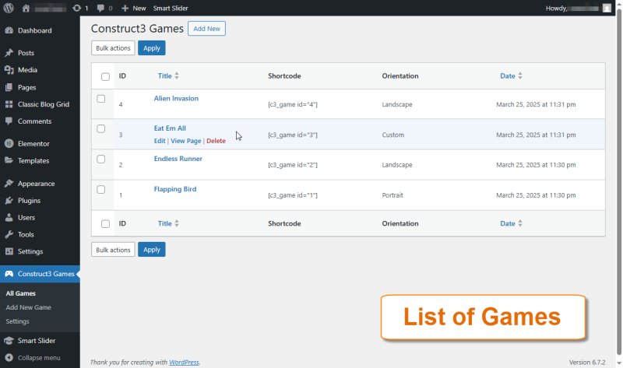The height and width of the screenshot is (368, 623).
Task: Edit the Eat Em All game
Action: click(x=160, y=141)
